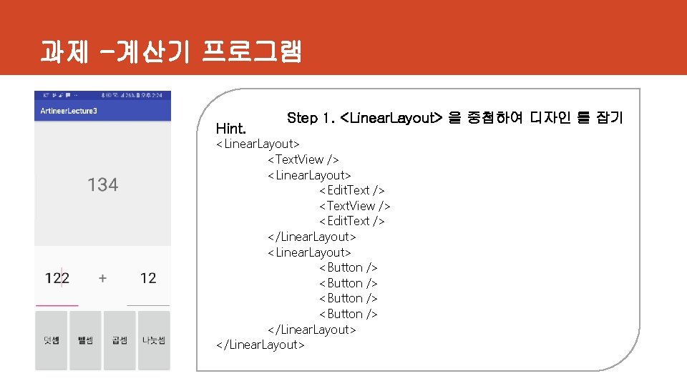Focus the input field containing 122

click(x=57, y=278)
